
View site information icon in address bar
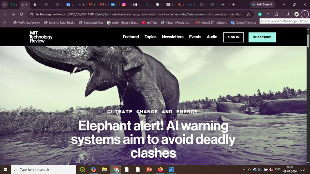31,14
